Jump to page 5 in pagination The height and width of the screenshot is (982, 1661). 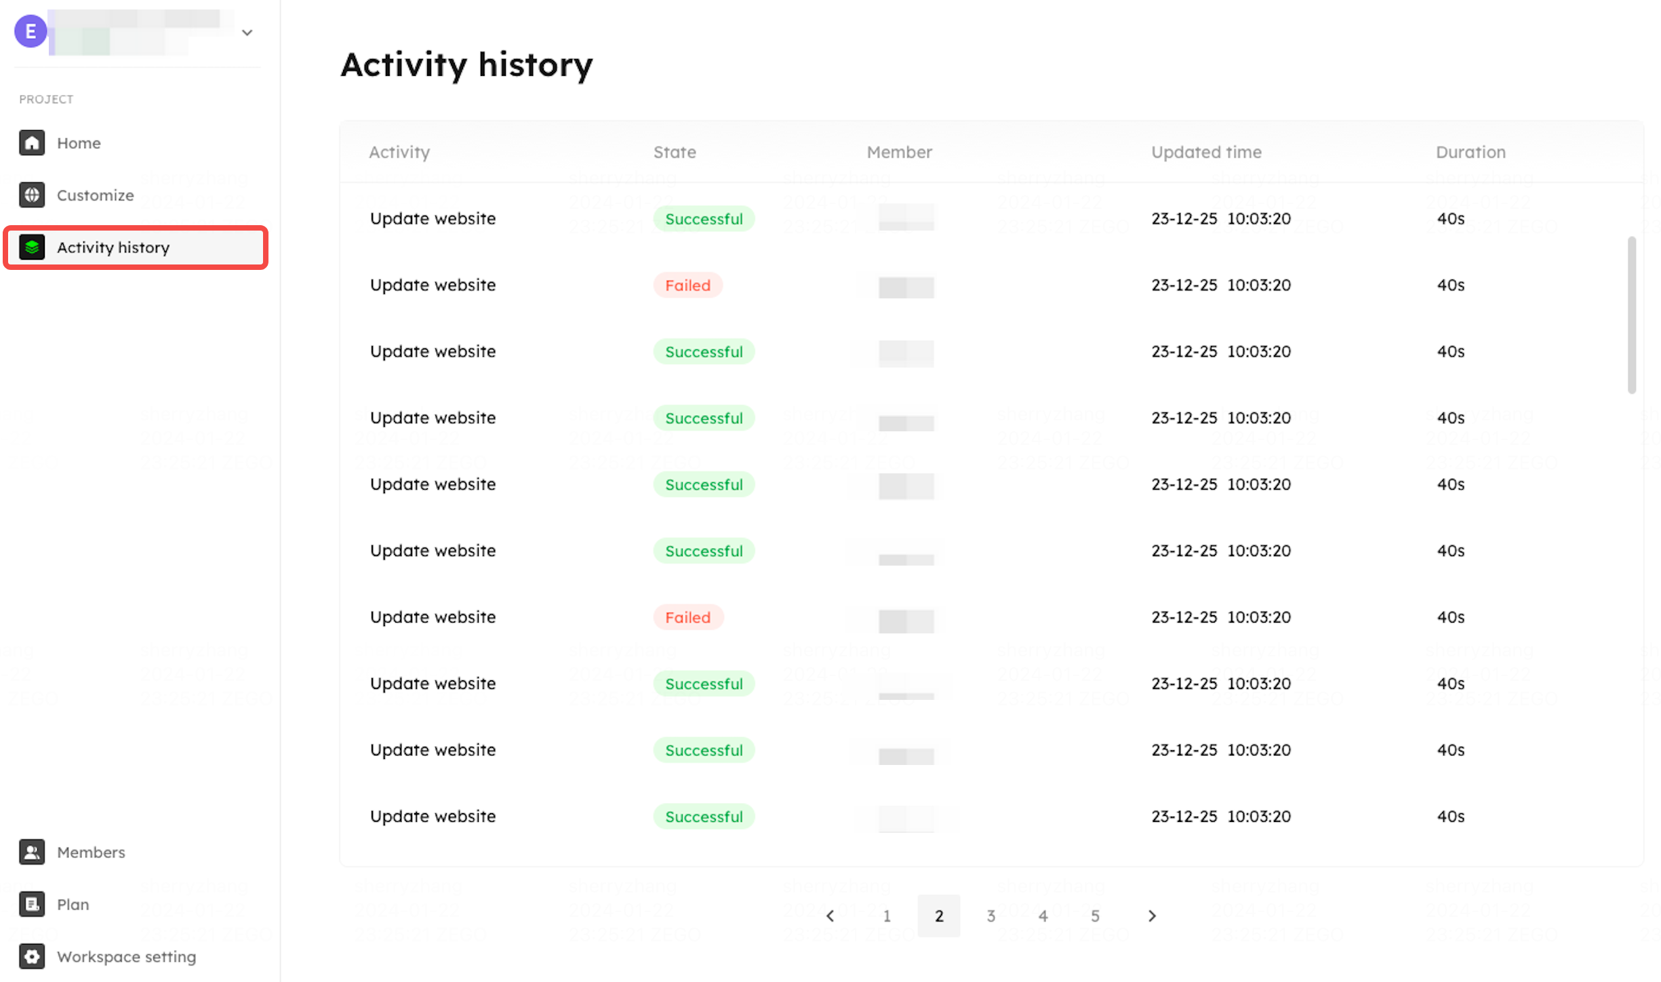tap(1095, 916)
